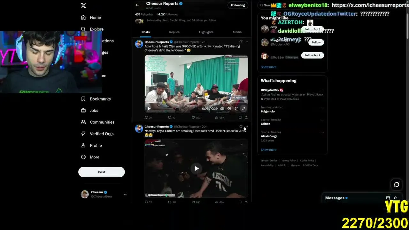
Task: Go back using the arrow beside Cheesur Reports
Action: pos(137,5)
